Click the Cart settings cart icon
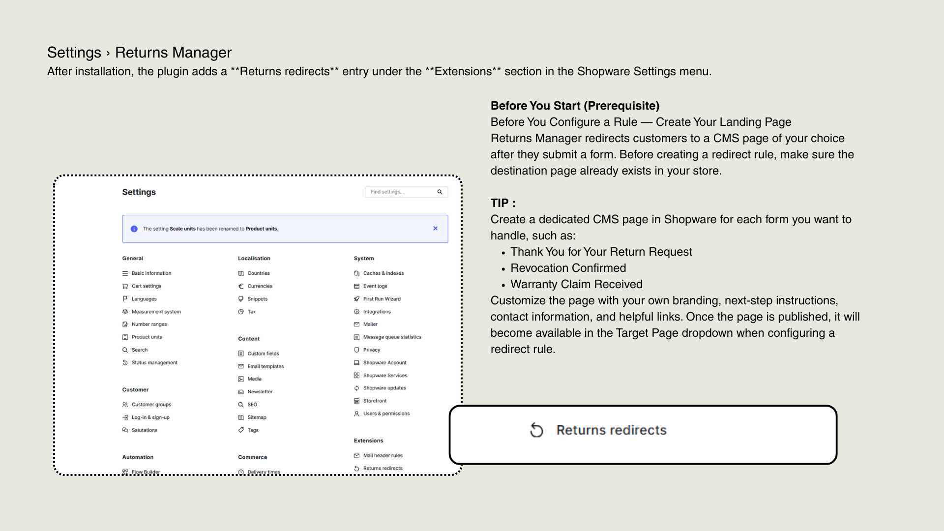This screenshot has width=944, height=531. [x=125, y=286]
